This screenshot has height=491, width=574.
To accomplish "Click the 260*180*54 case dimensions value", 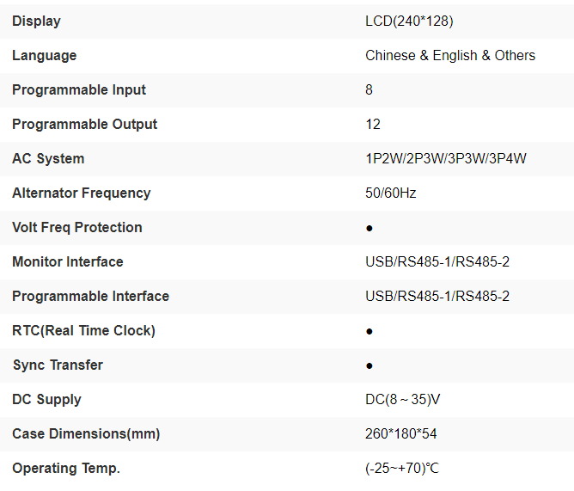I will 400,433.
